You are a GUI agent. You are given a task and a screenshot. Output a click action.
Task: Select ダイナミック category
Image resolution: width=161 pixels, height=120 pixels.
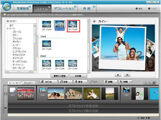tap(18, 58)
